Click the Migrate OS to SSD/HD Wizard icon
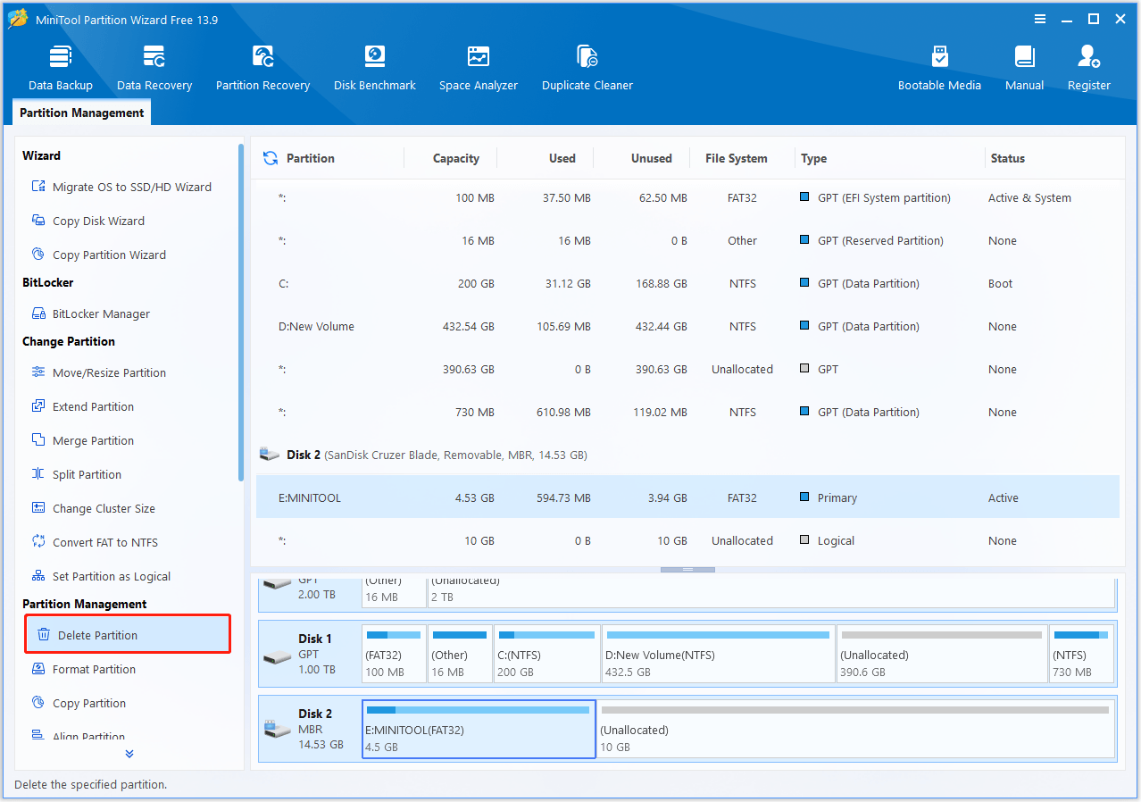 (x=38, y=187)
